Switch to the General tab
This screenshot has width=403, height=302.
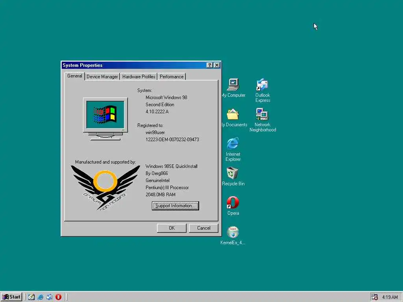point(74,76)
